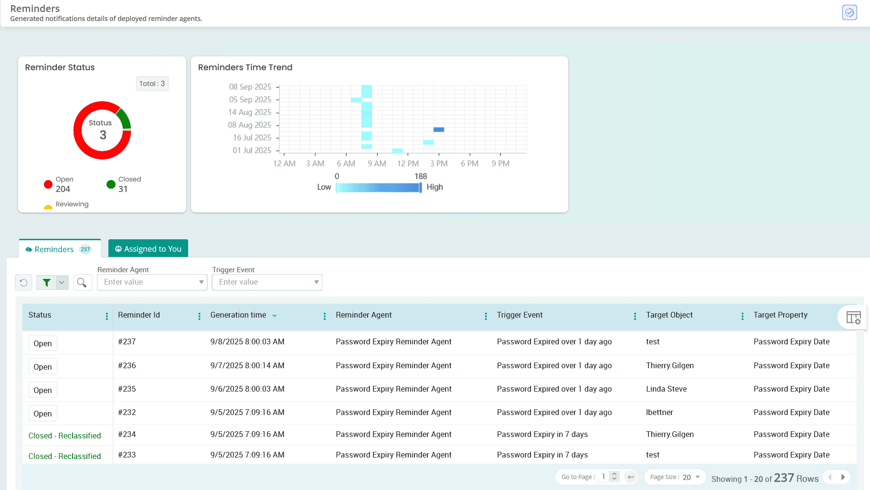
Task: Toggle the Closed legend item in the status chart
Action: 123,184
